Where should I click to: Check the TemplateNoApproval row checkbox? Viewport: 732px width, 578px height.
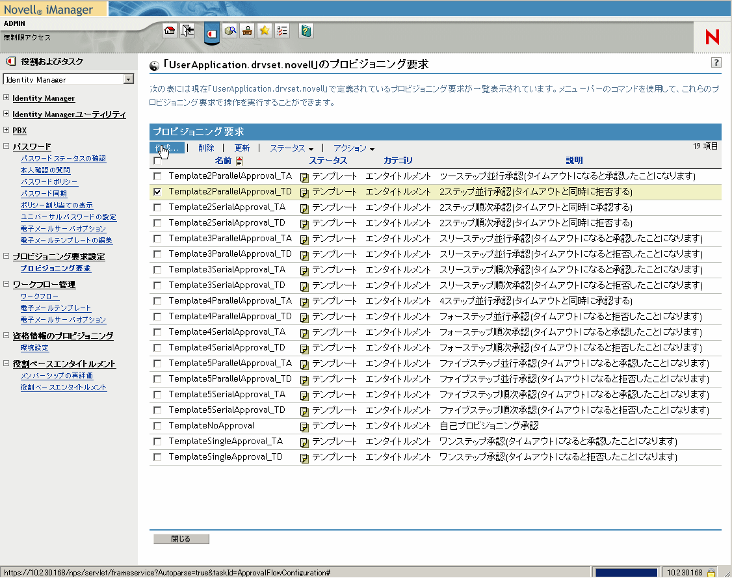(157, 426)
